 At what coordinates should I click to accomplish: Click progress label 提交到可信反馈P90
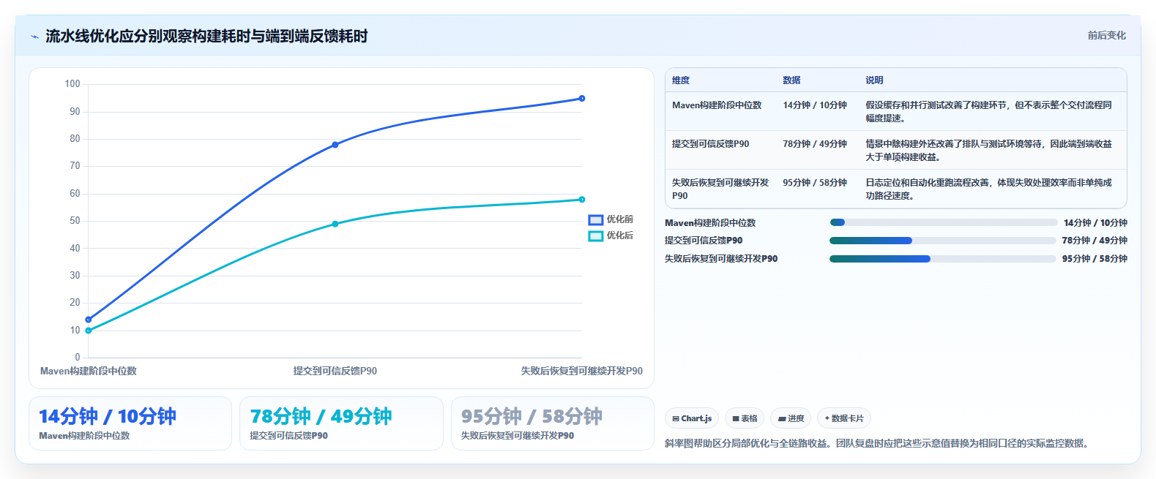click(x=704, y=241)
